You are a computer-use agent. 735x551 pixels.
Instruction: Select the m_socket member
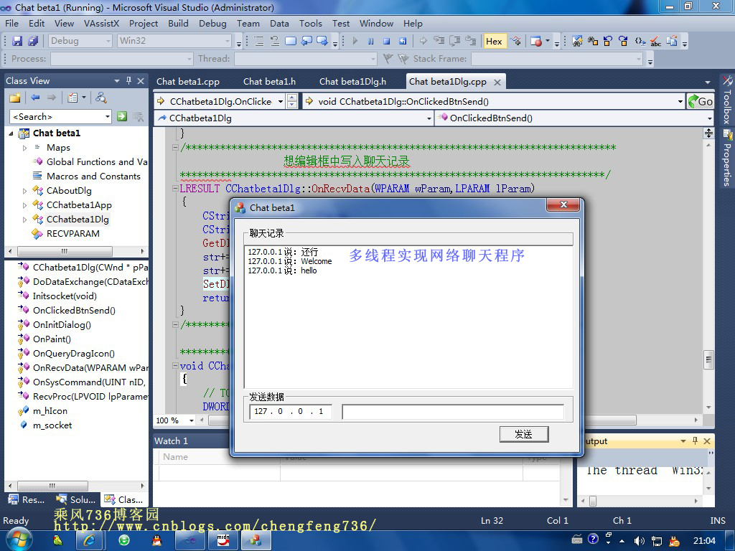52,425
